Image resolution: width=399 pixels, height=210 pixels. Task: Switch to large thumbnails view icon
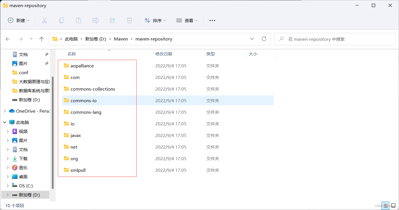click(393, 205)
